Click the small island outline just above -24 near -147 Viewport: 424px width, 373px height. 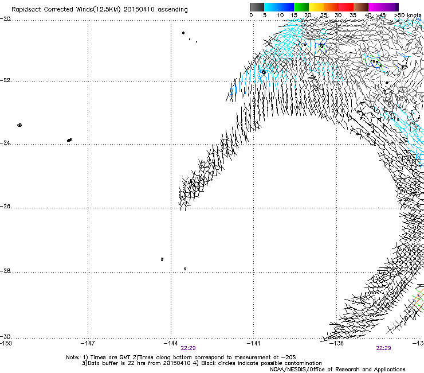tap(69, 140)
